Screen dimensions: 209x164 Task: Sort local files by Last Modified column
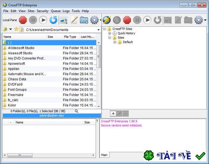pyautogui.click(x=87, y=37)
